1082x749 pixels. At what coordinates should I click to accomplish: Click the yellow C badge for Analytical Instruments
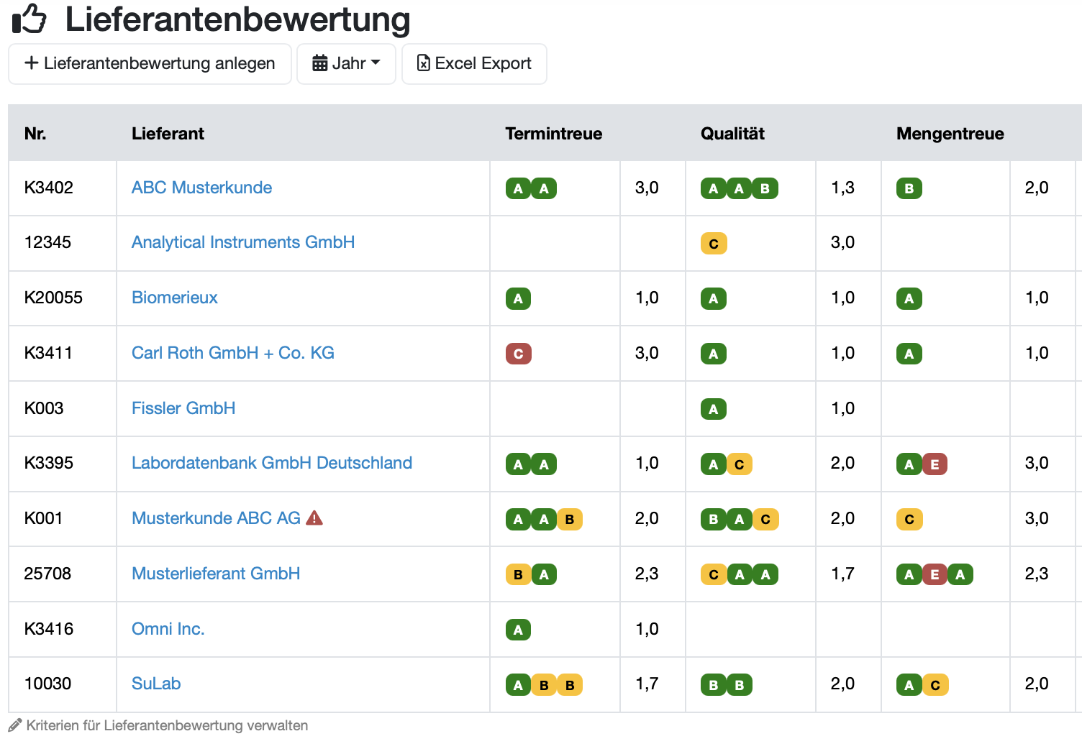[714, 244]
